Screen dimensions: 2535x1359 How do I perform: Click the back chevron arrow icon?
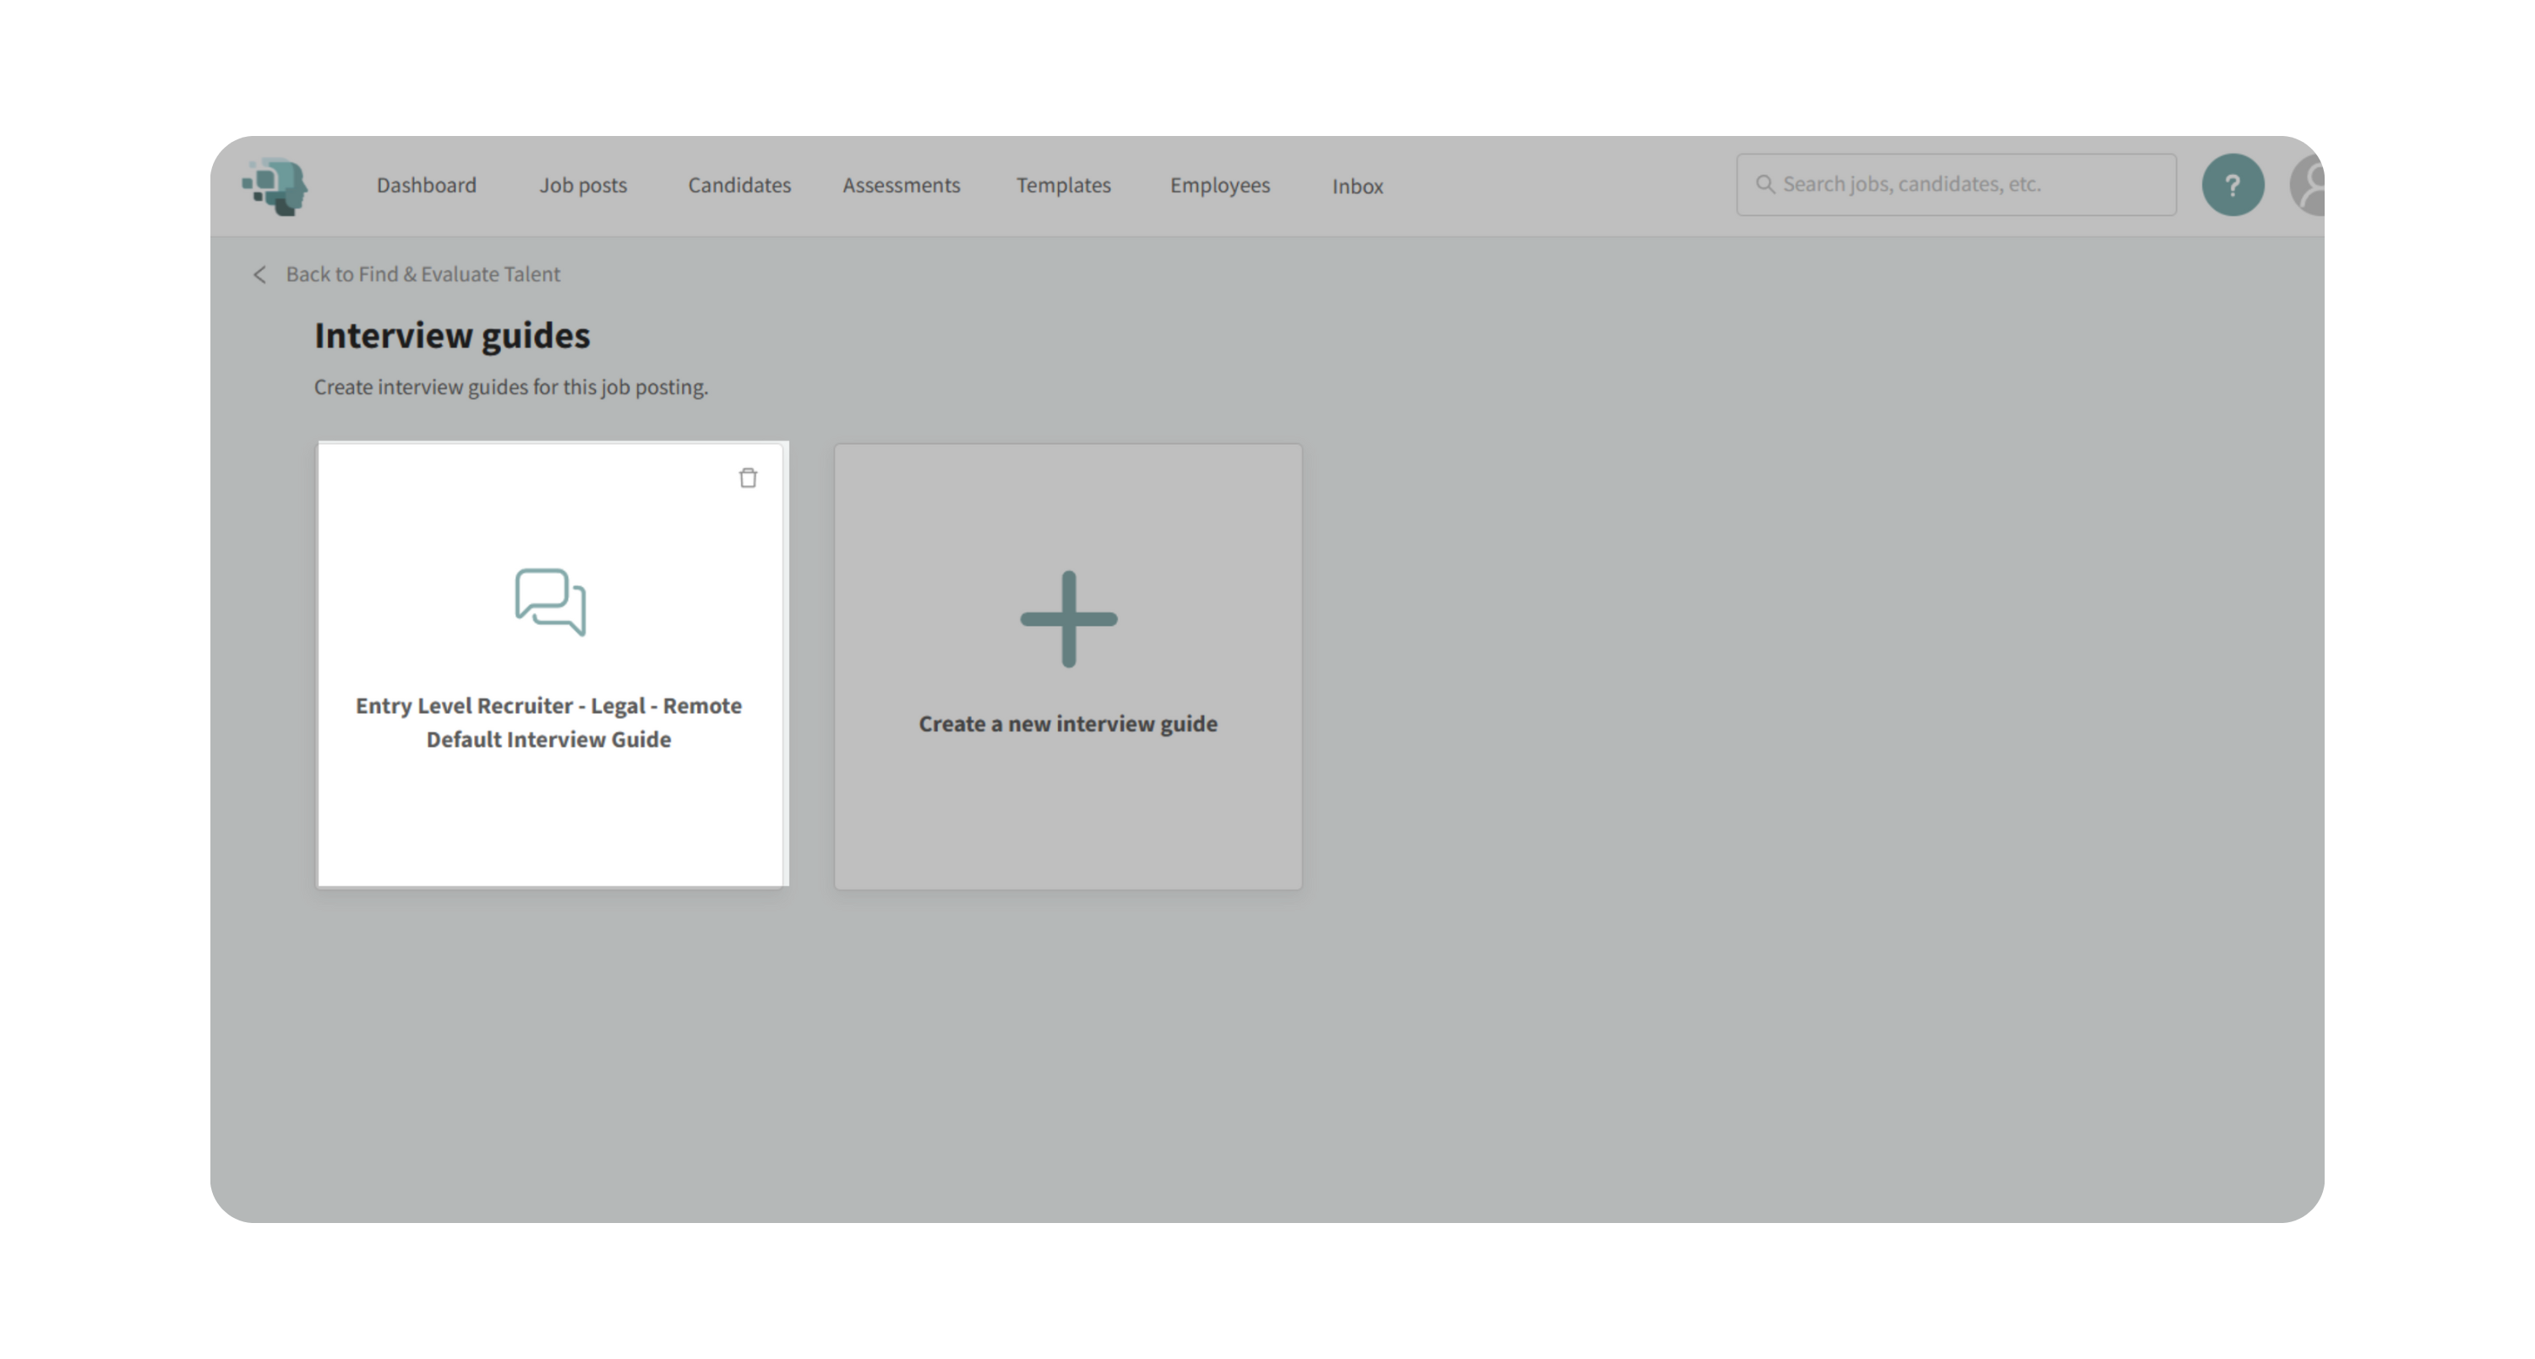coord(259,275)
